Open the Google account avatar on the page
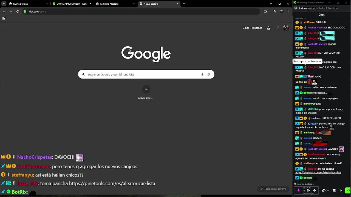The height and width of the screenshot is (197, 351). [286, 28]
